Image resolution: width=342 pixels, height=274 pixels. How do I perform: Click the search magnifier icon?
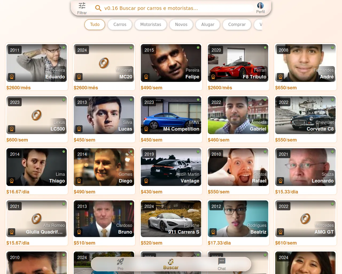(98, 8)
